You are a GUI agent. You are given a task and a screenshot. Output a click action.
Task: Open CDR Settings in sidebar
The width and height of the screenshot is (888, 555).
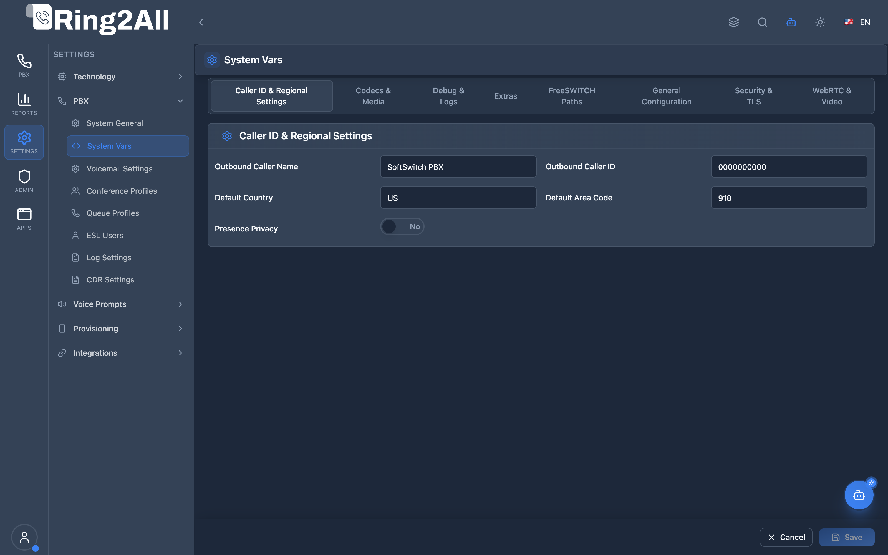coord(128,280)
